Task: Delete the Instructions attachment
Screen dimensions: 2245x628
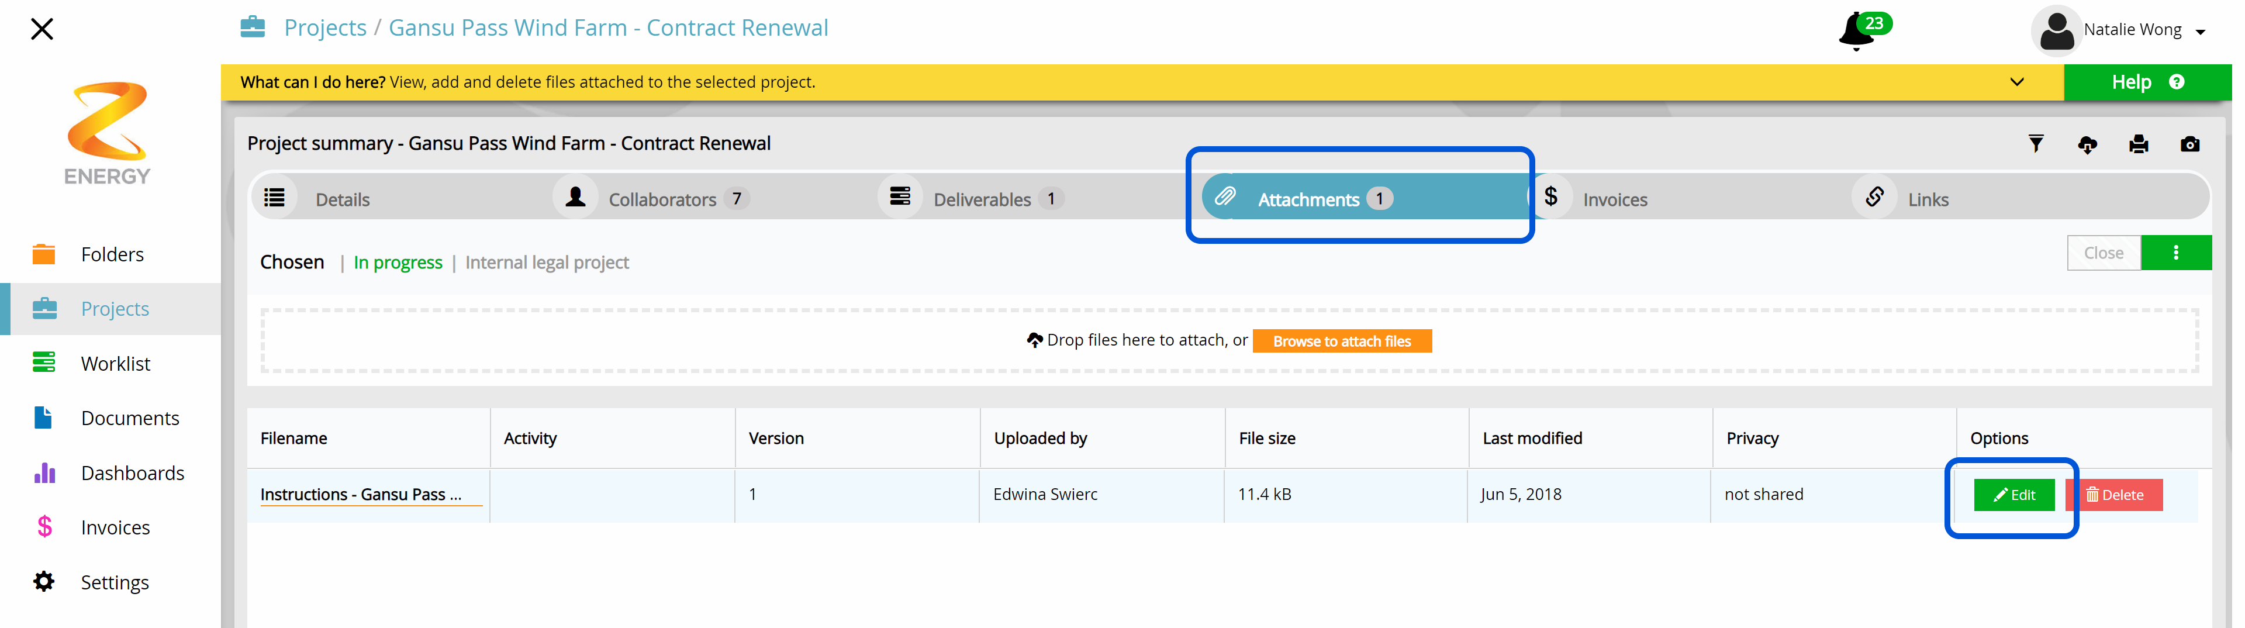Action: (2114, 495)
